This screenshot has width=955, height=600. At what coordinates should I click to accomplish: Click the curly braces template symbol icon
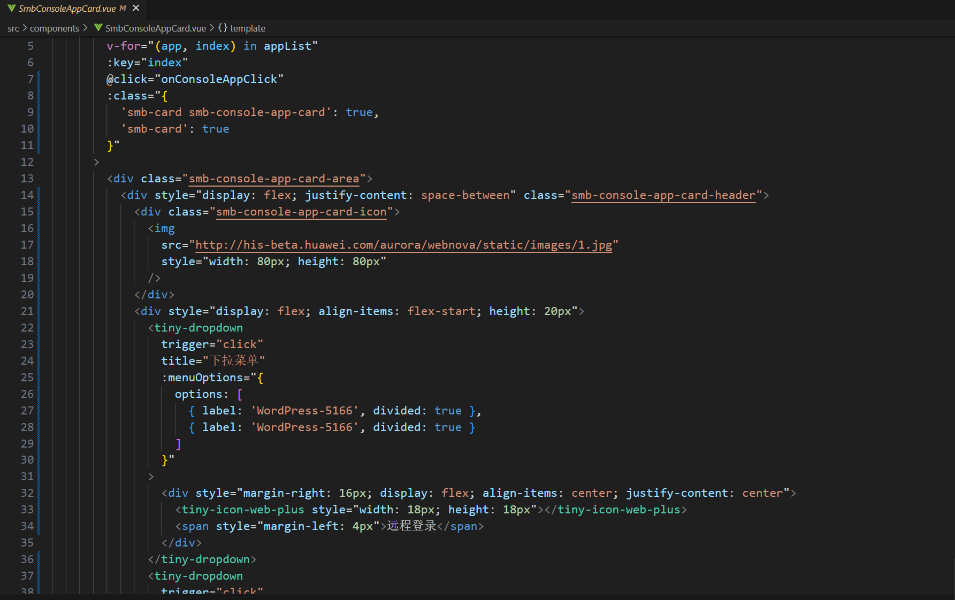pyautogui.click(x=223, y=28)
